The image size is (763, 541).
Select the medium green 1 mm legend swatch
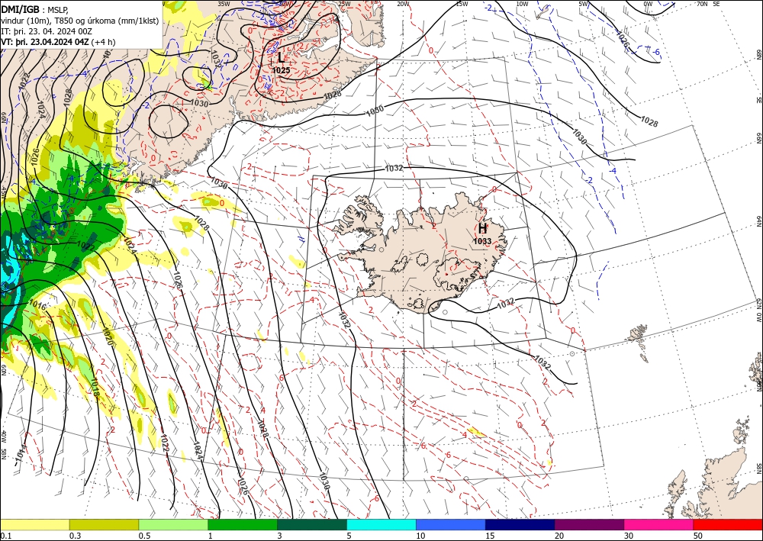243,524
